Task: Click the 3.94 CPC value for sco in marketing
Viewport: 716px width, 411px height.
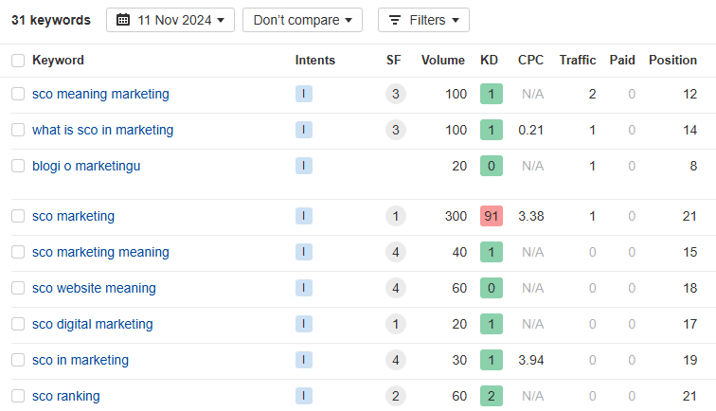Action: [530, 360]
